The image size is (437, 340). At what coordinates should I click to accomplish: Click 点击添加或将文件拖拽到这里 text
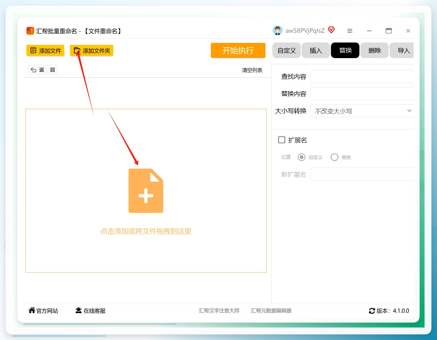(146, 231)
